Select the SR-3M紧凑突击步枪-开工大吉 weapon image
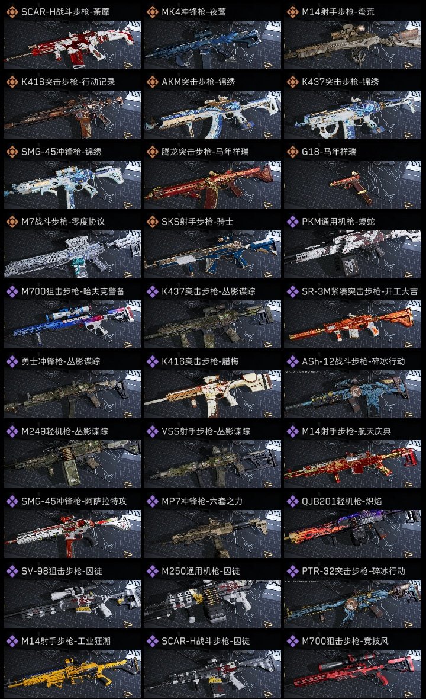 click(x=353, y=325)
